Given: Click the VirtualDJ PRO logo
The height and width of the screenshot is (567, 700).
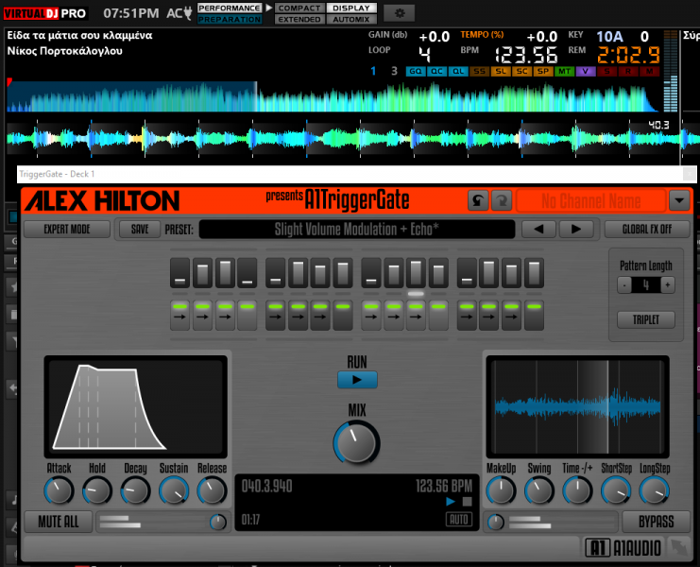Looking at the screenshot, I should coord(44,13).
